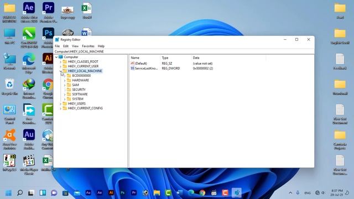Open the Favorites menu
This screenshot has height=199, width=354.
point(88,46)
